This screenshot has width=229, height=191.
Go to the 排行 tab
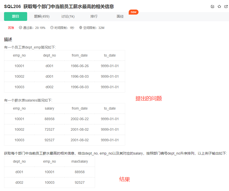point(94,17)
